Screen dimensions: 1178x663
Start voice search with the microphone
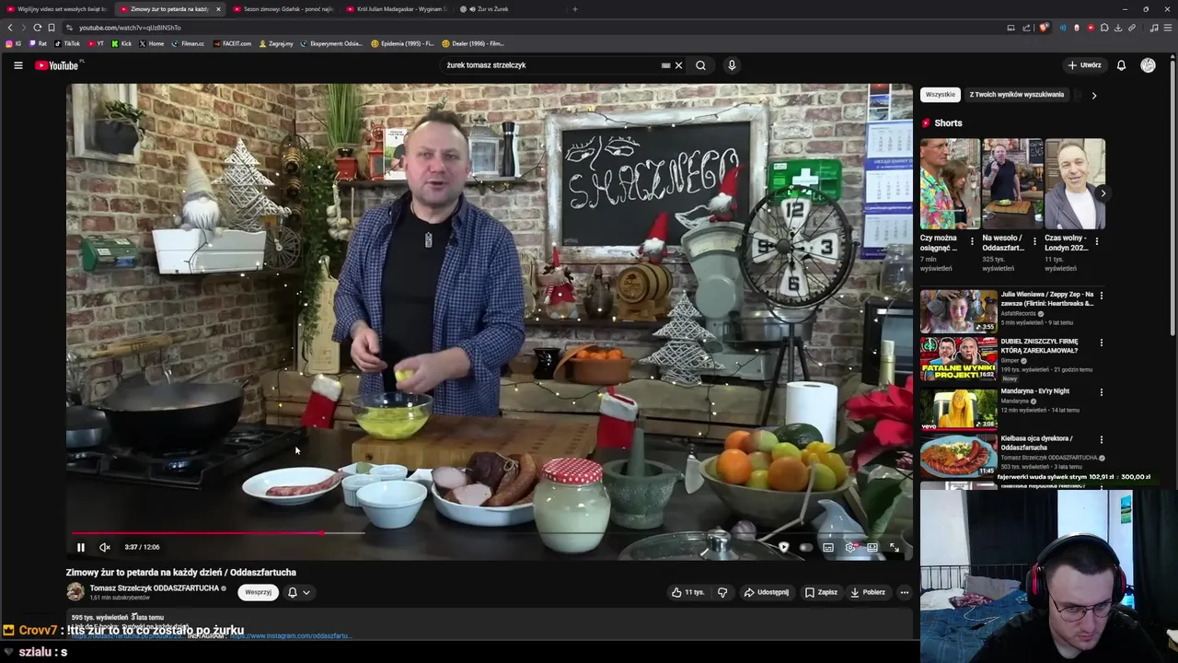pos(732,65)
